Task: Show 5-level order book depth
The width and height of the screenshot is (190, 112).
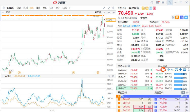Action: (x=183, y=93)
